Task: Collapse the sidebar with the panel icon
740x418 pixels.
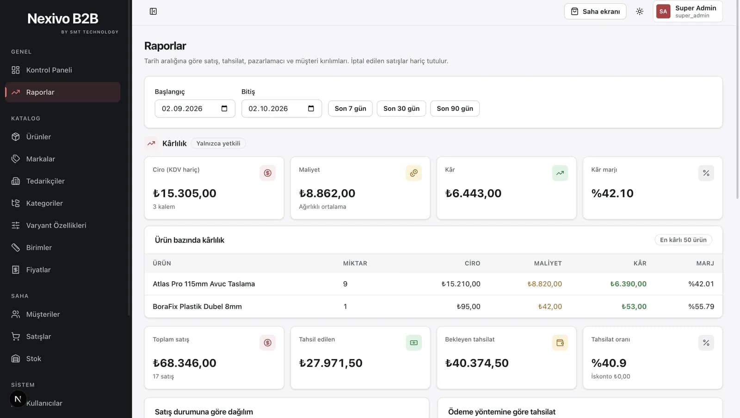Action: [153, 11]
